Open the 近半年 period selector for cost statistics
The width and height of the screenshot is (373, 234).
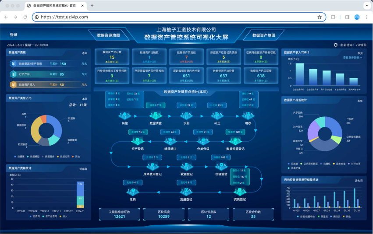(83, 168)
